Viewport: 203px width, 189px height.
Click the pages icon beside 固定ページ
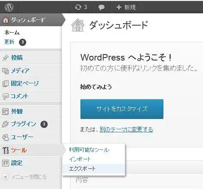(6, 84)
